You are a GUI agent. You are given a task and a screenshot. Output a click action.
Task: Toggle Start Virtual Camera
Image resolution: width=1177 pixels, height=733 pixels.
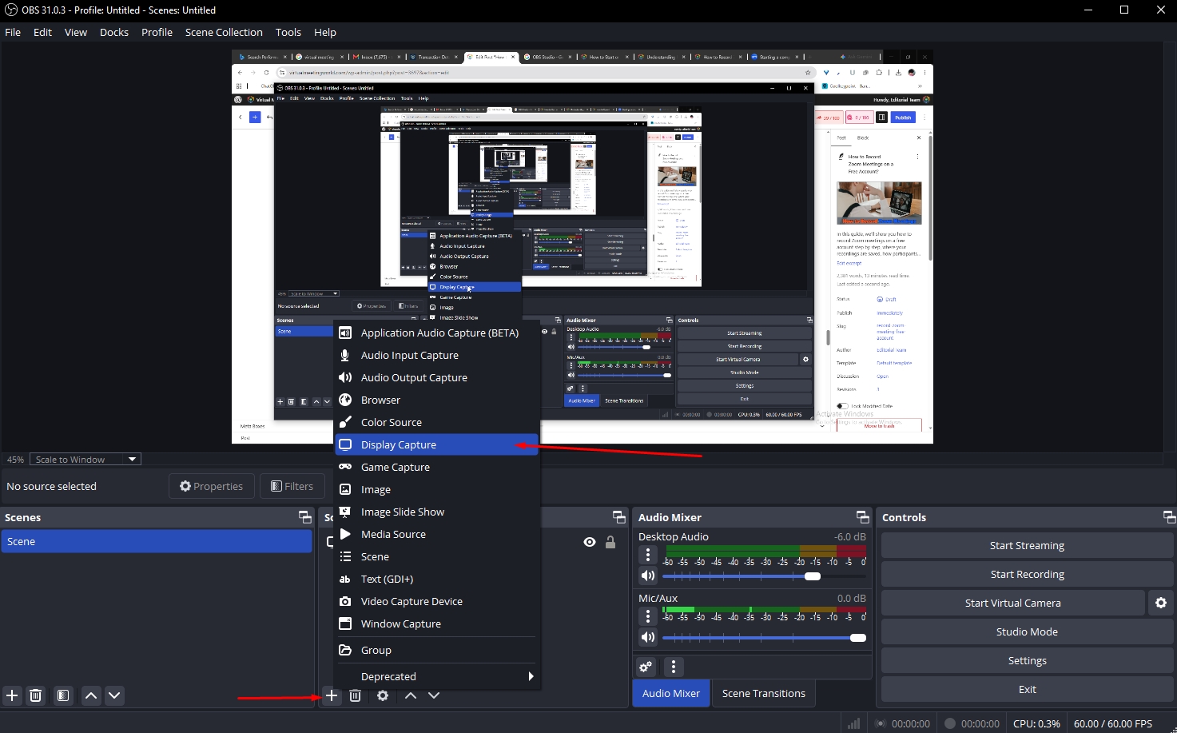point(1012,603)
